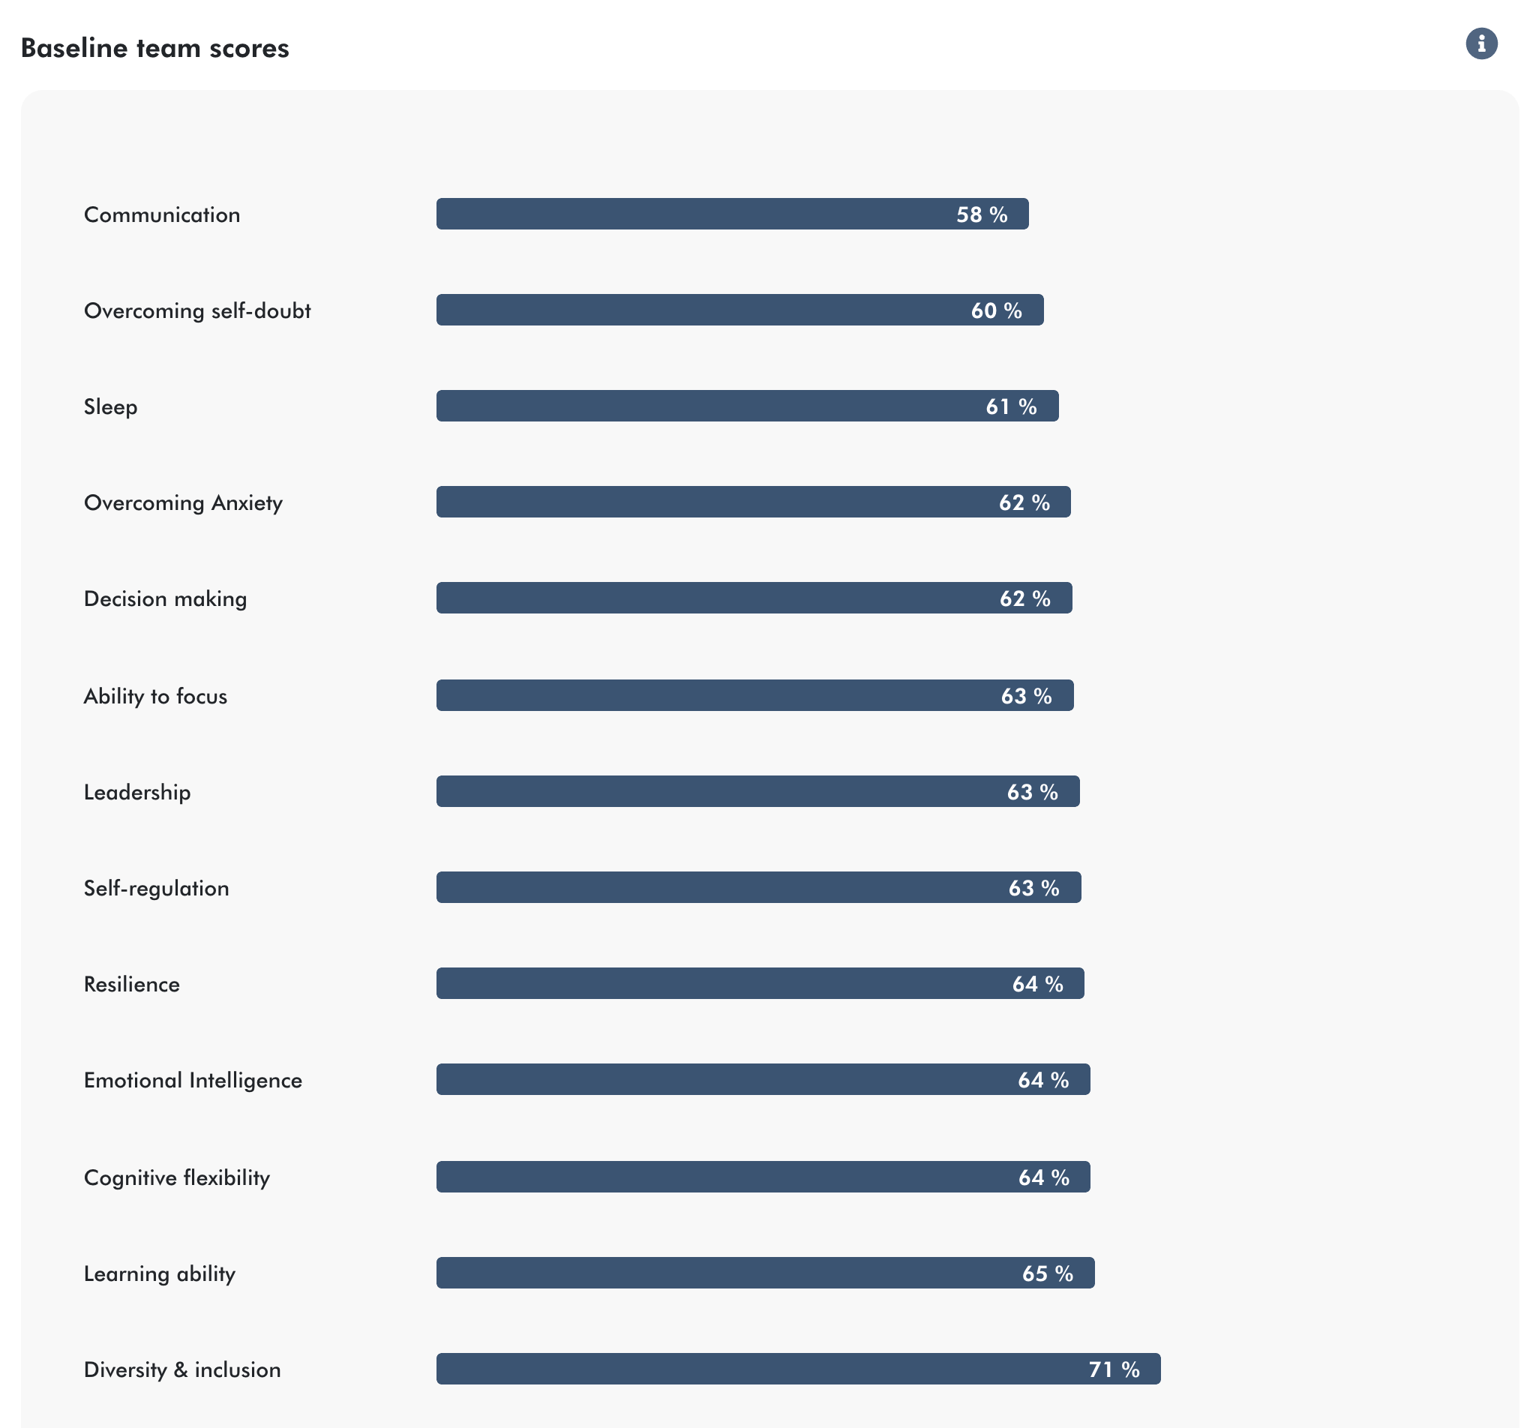1539x1428 pixels.
Task: Select the Overcoming Anxiety bar
Action: coord(752,502)
